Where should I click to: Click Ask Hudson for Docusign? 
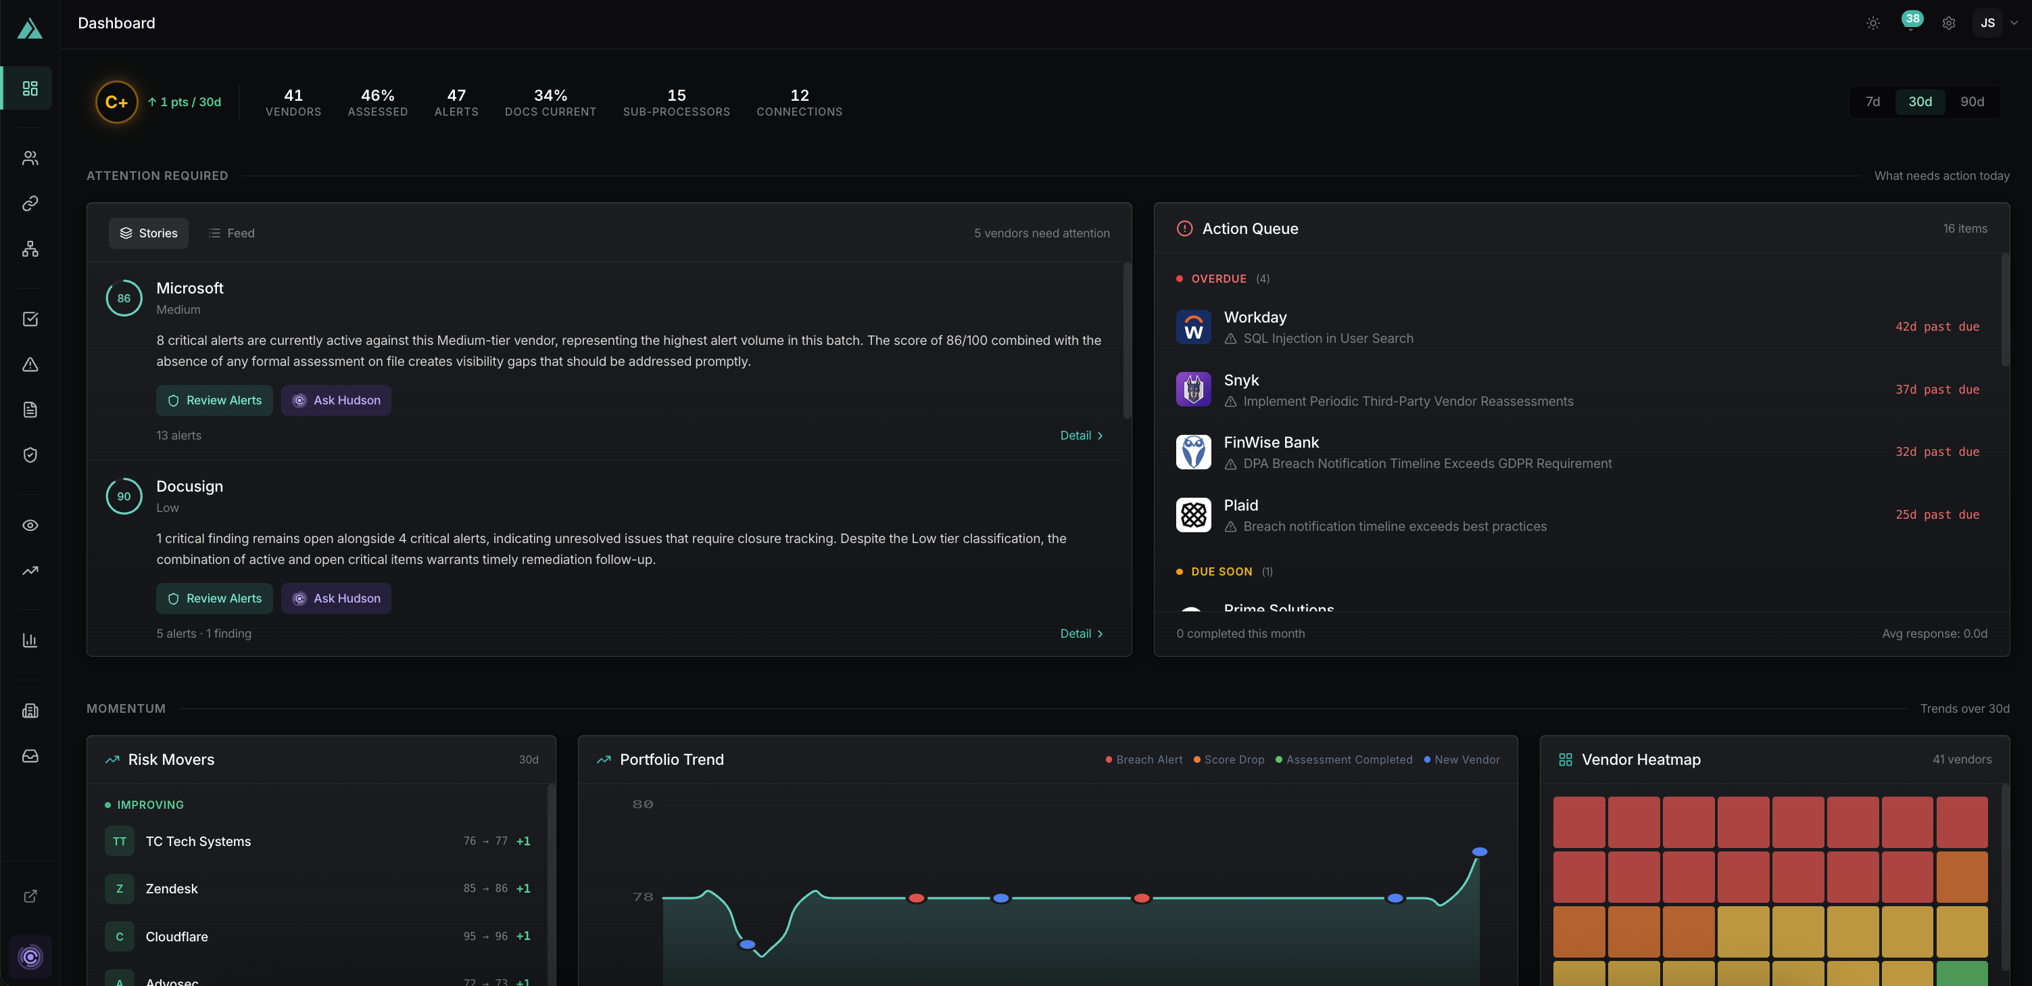pyautogui.click(x=336, y=598)
